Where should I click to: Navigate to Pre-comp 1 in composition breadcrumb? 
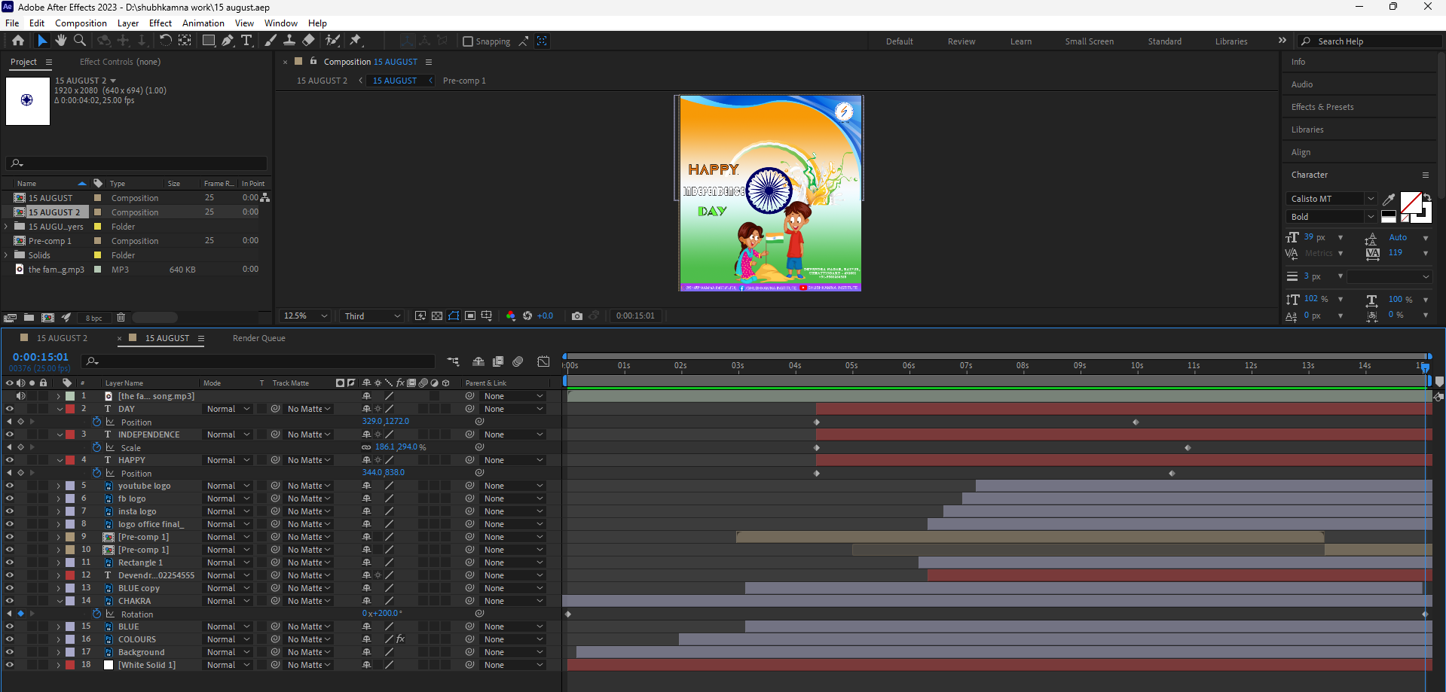click(464, 81)
